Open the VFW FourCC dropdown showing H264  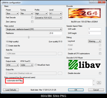[x=27, y=65]
